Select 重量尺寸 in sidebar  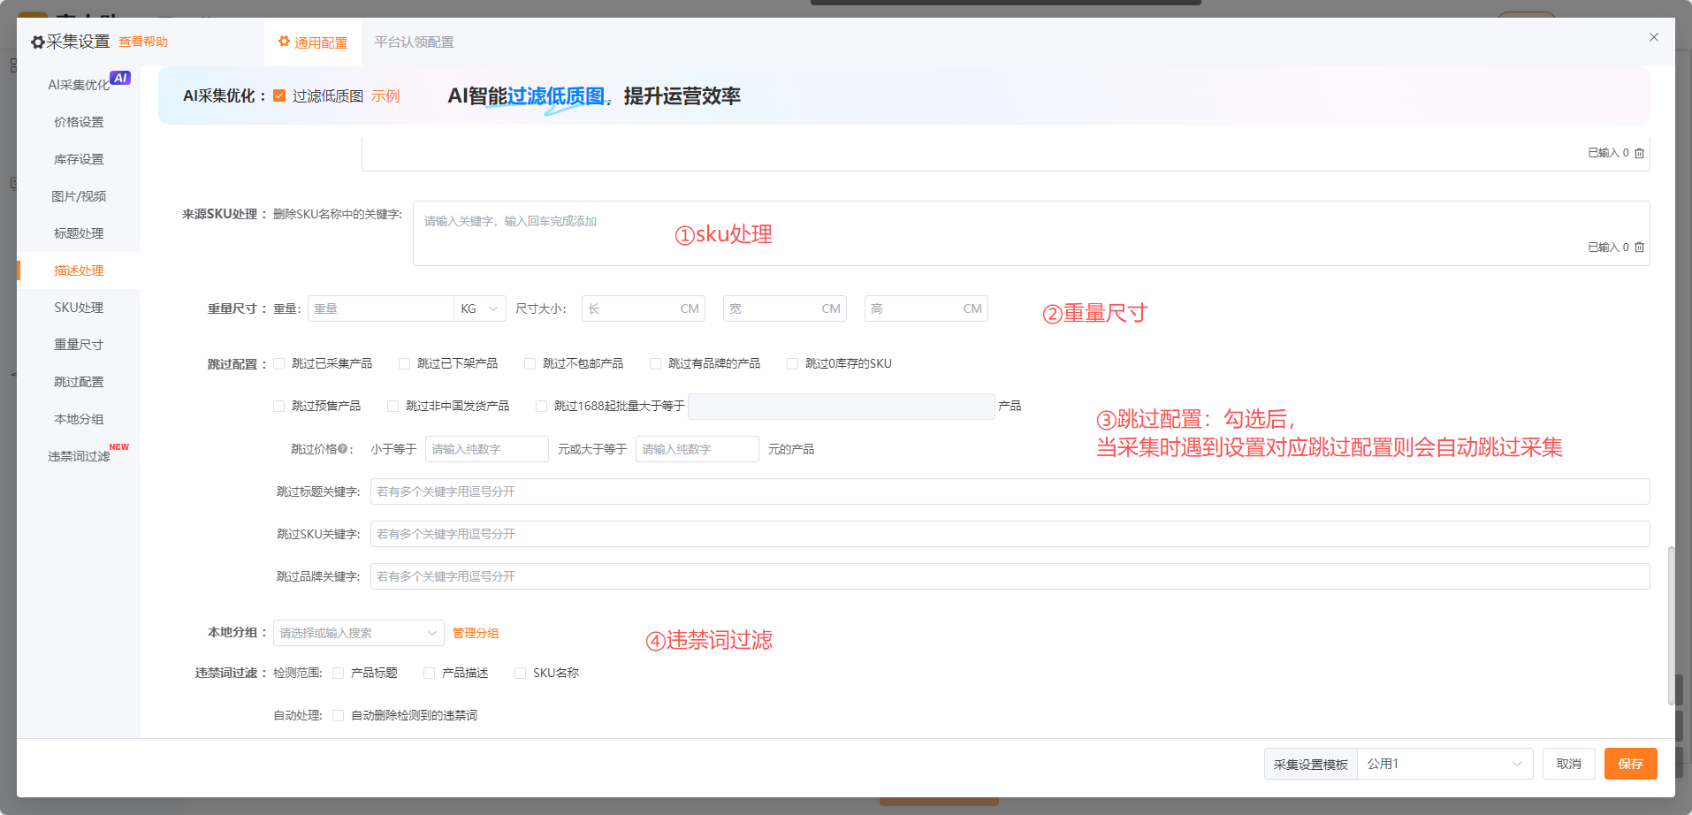pyautogui.click(x=79, y=345)
